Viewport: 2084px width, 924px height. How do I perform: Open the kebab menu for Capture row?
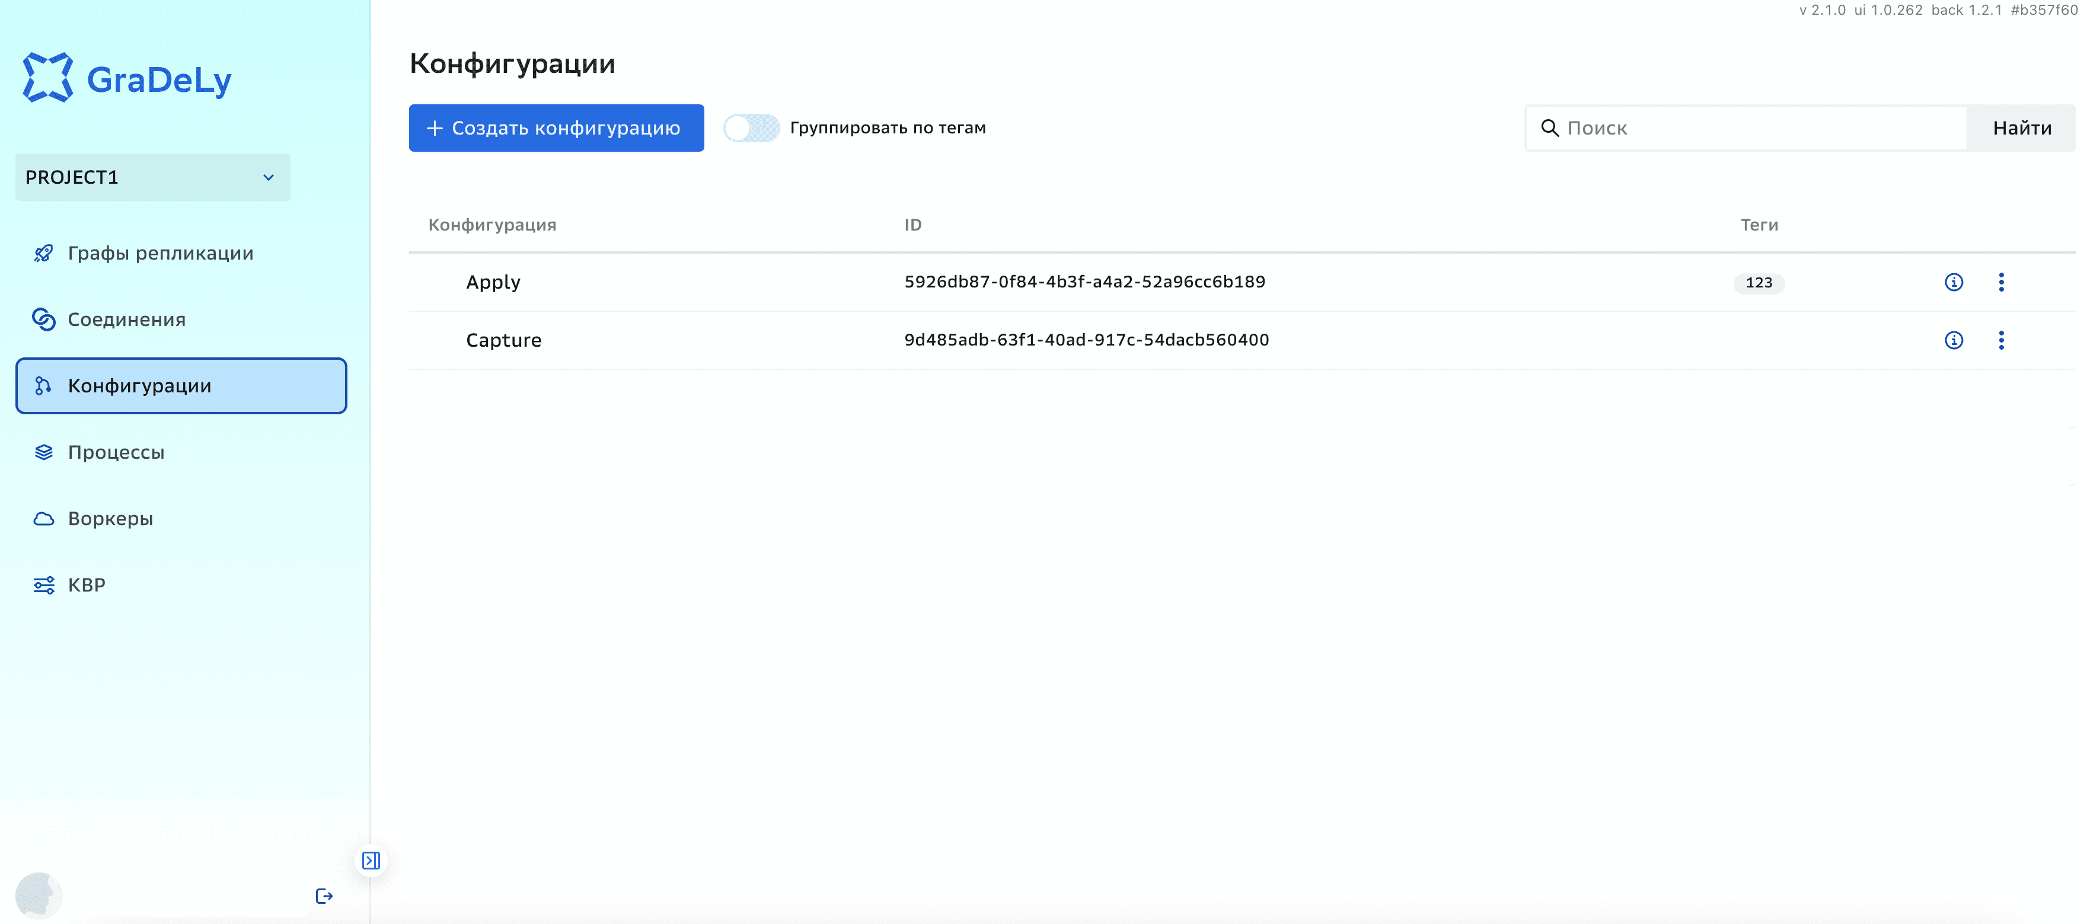(x=2002, y=340)
